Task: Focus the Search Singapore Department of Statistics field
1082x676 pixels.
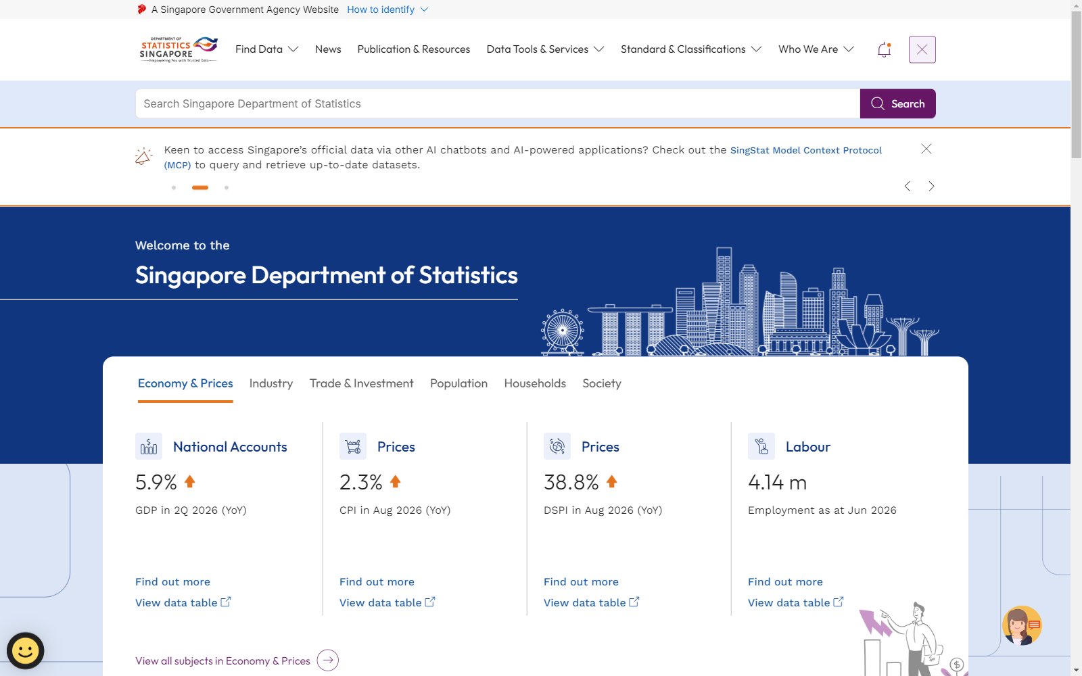Action: (x=498, y=103)
